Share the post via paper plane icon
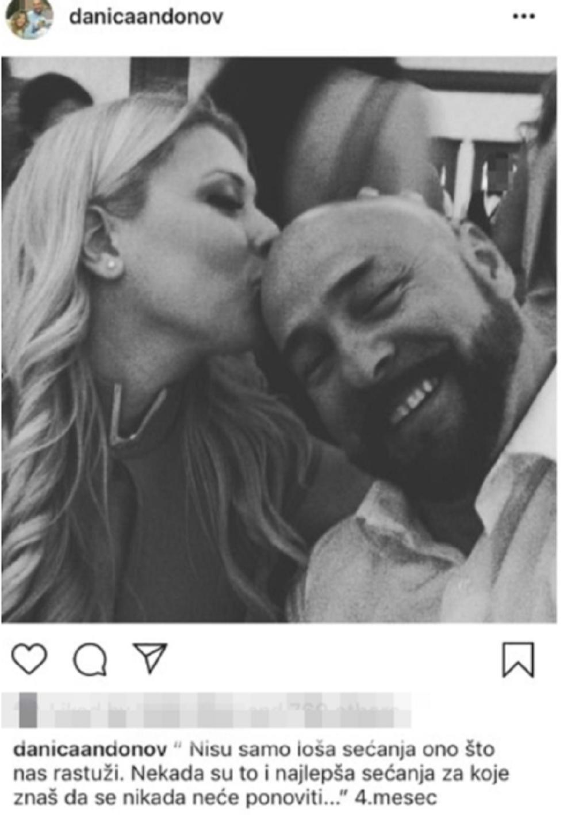 coord(150,657)
